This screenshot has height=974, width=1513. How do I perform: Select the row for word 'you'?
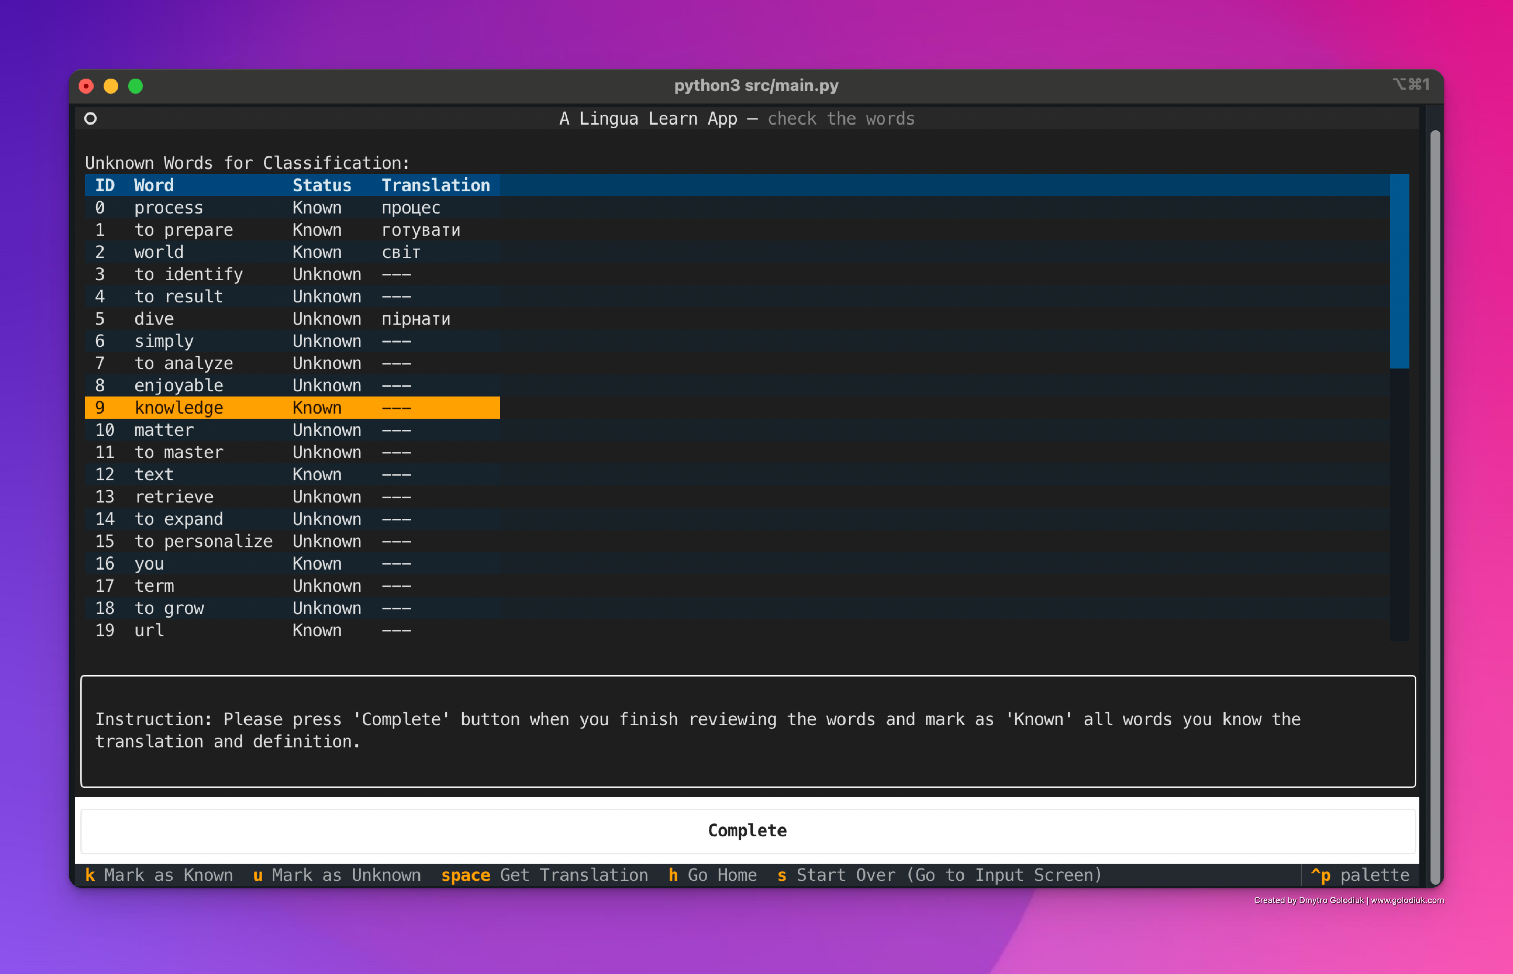tap(292, 564)
